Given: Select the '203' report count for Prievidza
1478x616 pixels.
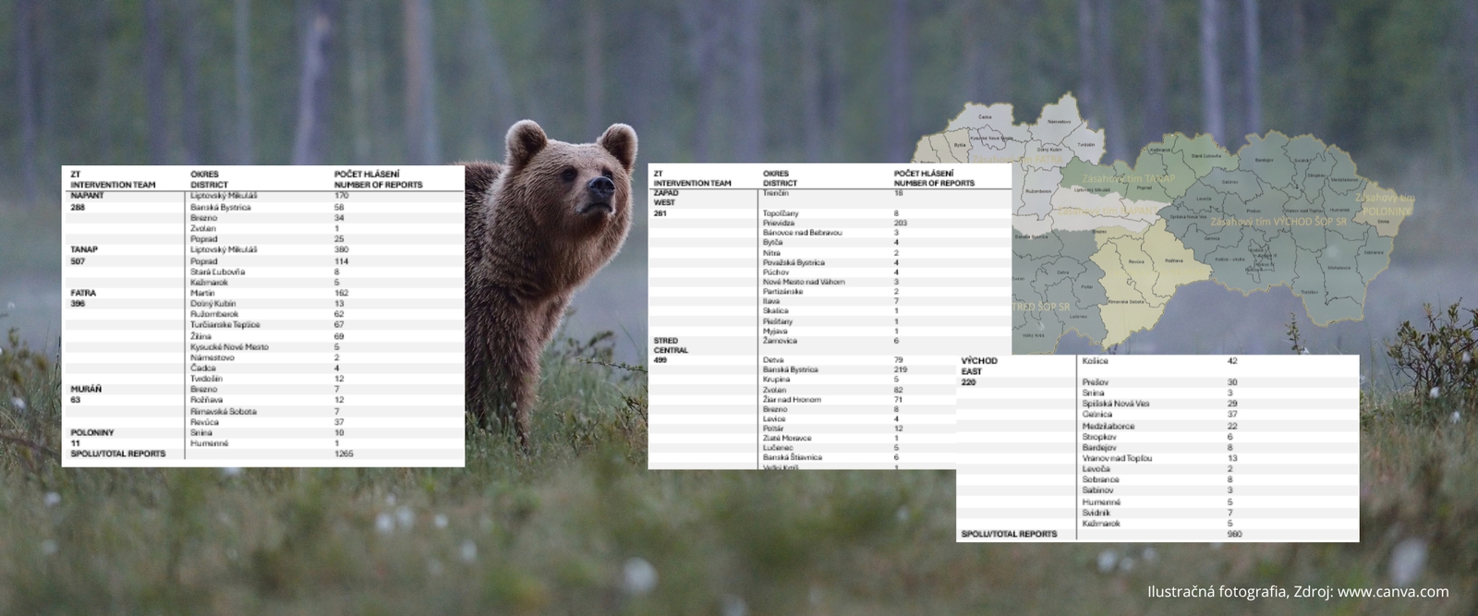Looking at the screenshot, I should pyautogui.click(x=901, y=223).
